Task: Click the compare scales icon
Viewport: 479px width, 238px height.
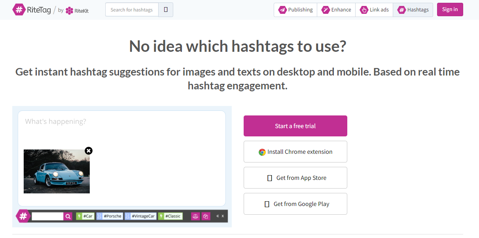Action: [x=195, y=216]
